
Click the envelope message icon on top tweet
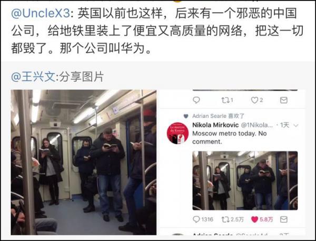click(284, 100)
